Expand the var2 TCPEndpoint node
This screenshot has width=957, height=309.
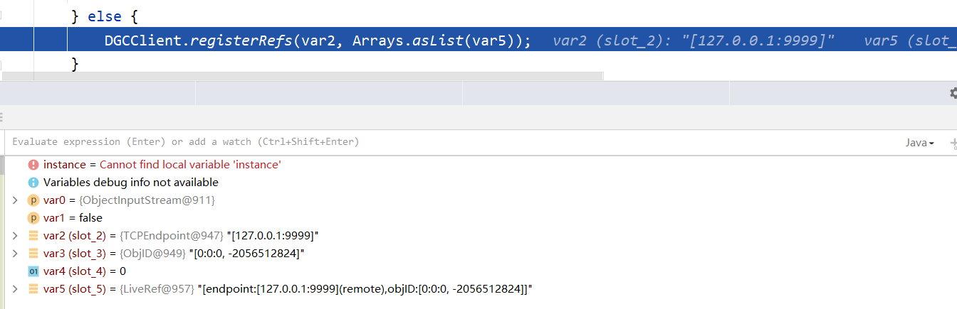click(15, 236)
